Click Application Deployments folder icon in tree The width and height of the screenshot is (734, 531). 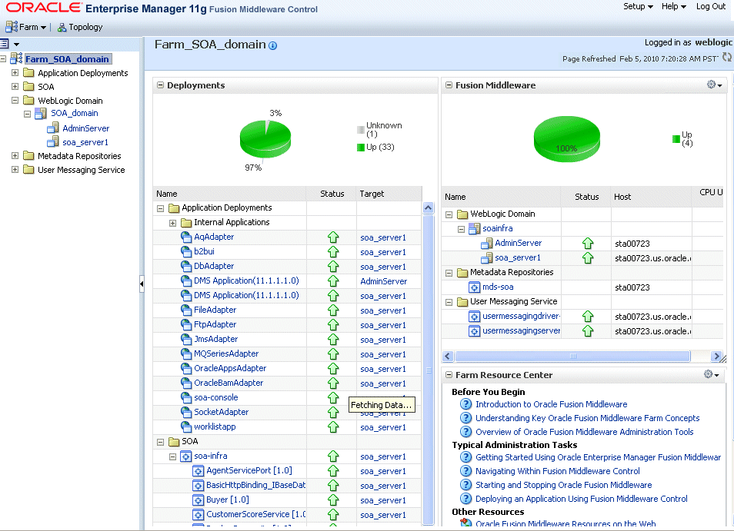pyautogui.click(x=28, y=73)
